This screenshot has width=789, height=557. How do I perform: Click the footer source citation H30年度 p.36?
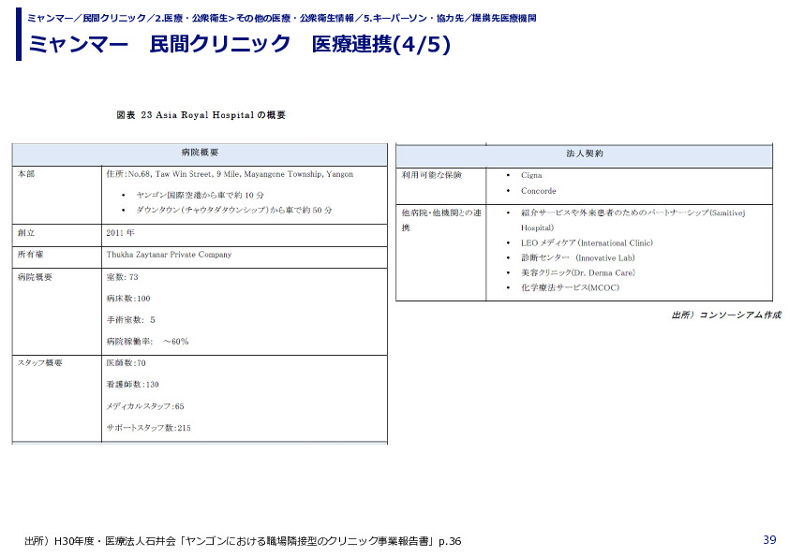pyautogui.click(x=243, y=541)
